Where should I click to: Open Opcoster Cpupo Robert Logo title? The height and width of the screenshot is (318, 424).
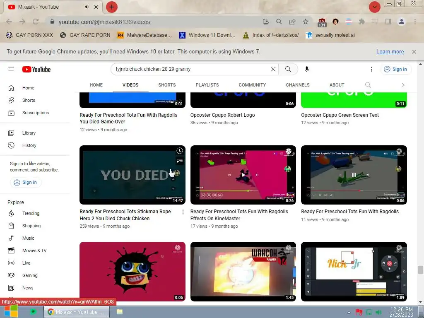[x=222, y=115]
